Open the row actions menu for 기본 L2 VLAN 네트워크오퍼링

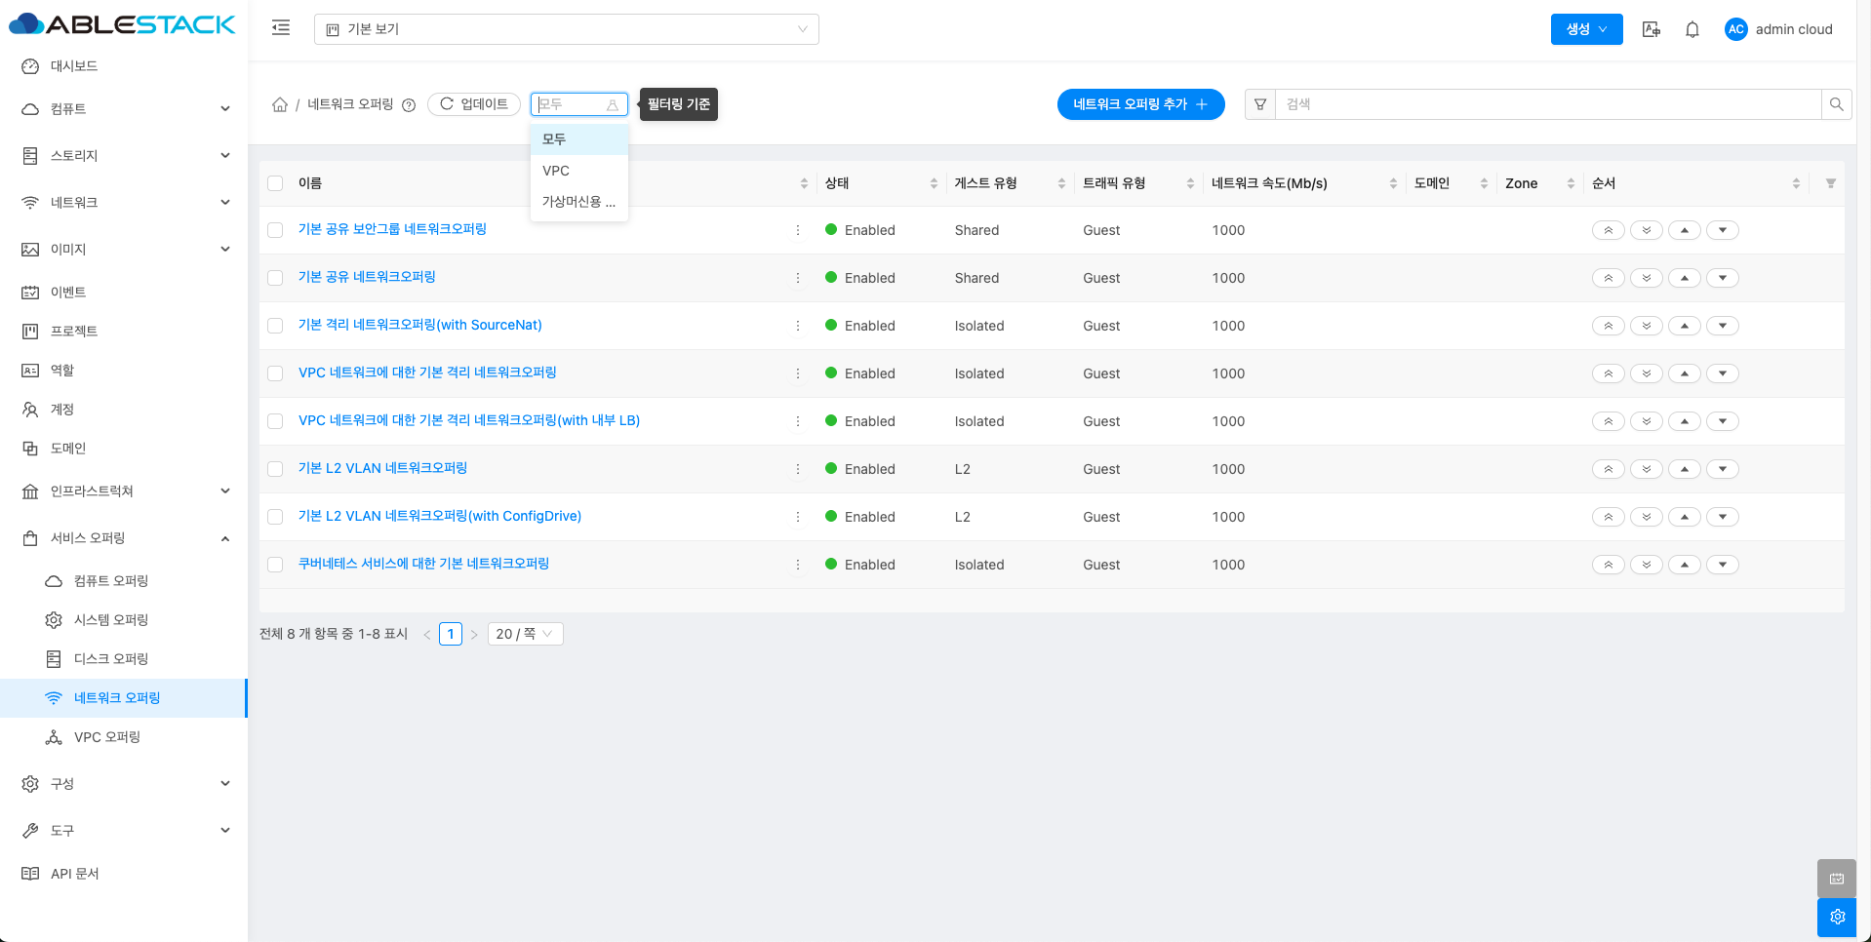tap(798, 469)
